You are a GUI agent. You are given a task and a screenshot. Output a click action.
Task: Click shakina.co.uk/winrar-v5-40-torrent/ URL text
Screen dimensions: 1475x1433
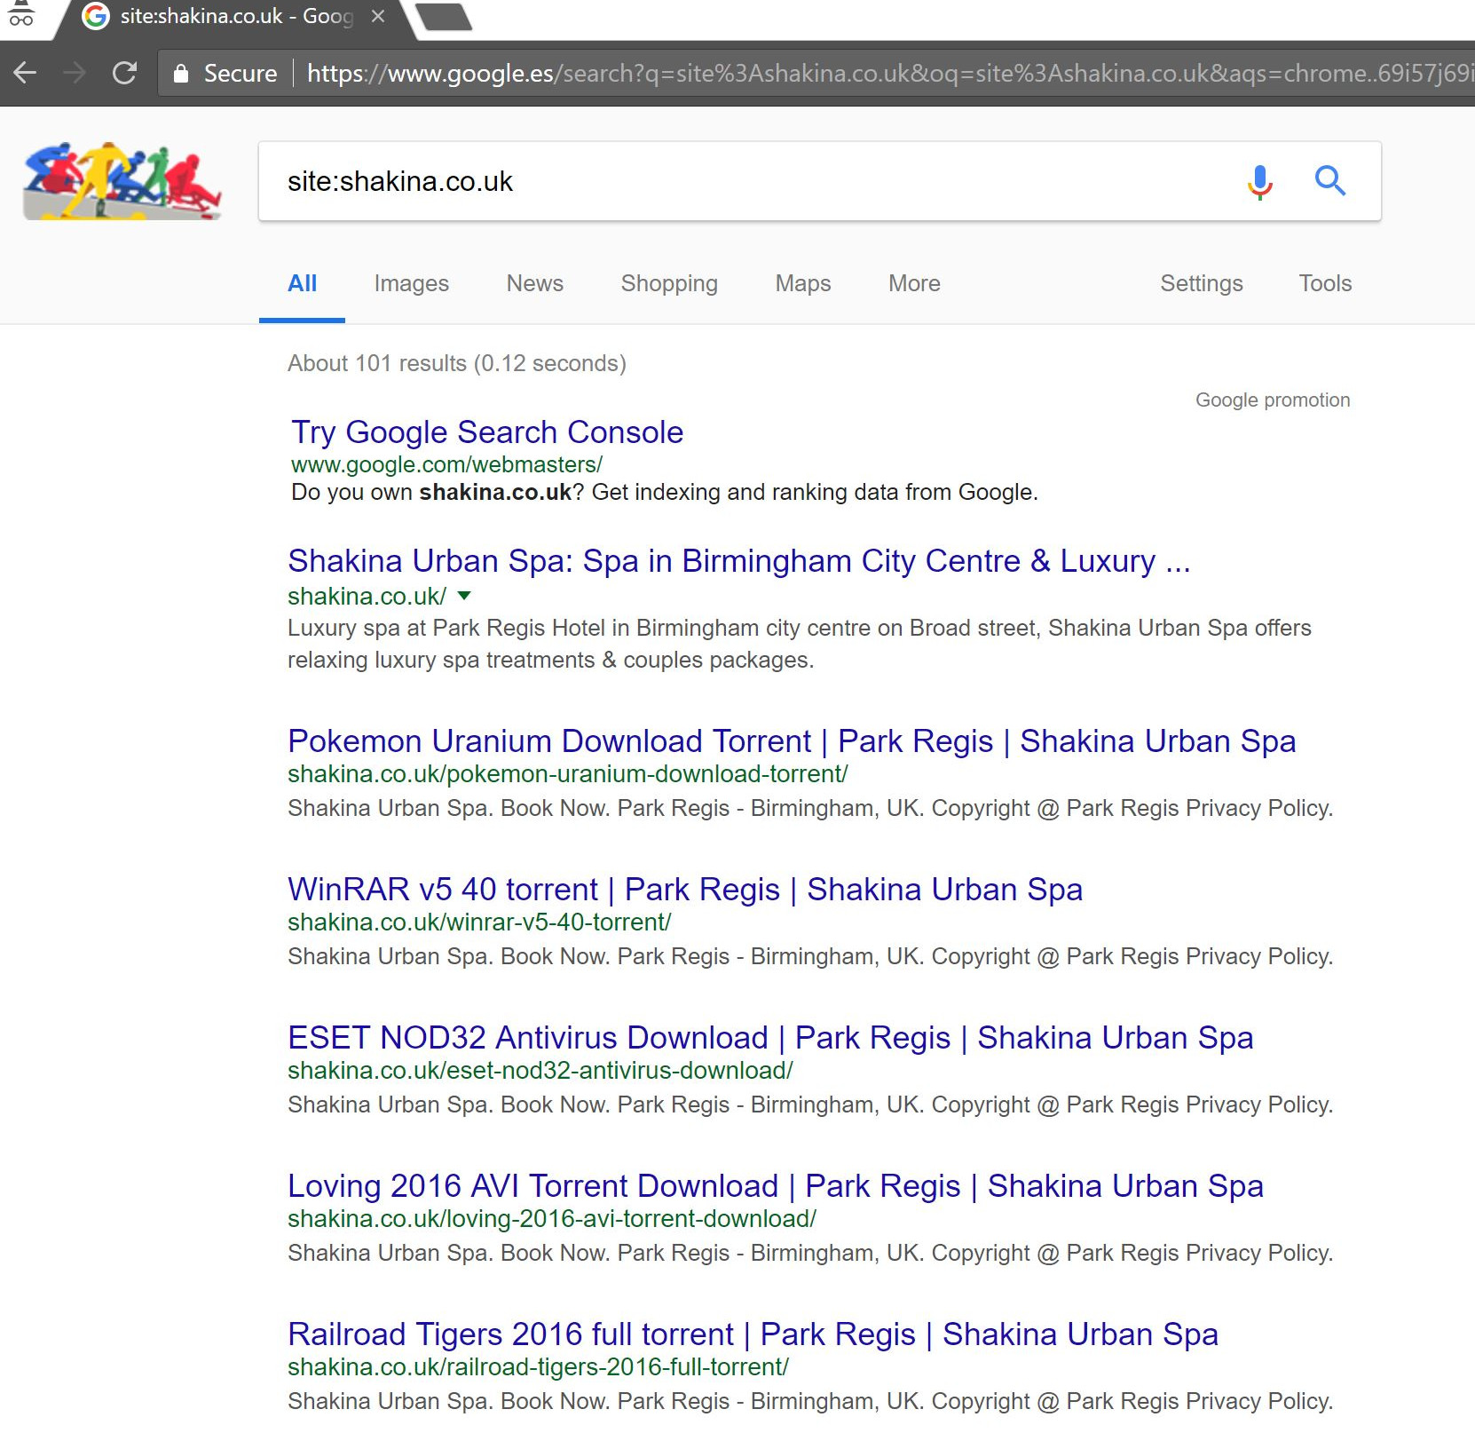[479, 922]
